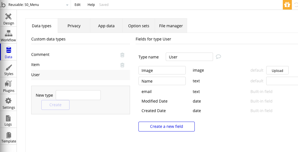Click the New type input field
This screenshot has height=152, width=298.
(78, 95)
